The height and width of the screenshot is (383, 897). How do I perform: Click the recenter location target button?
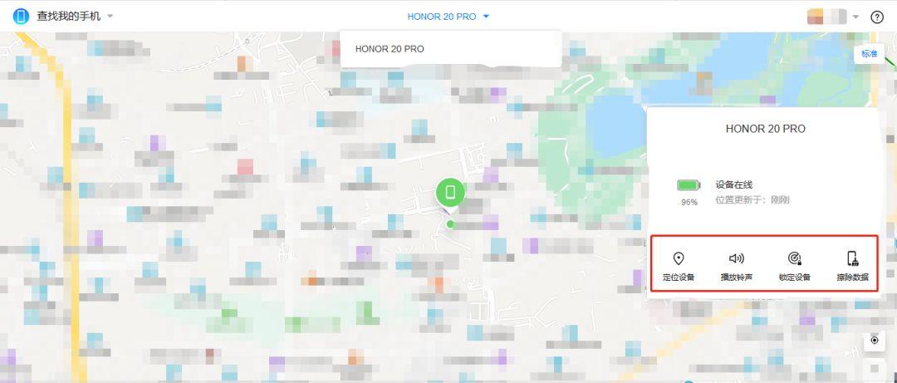pos(874,340)
